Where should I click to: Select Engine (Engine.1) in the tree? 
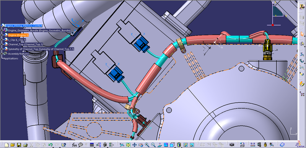(18, 35)
